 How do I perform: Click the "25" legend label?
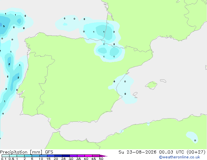point(63,159)
